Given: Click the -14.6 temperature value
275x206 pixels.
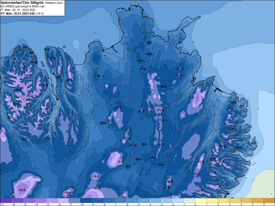Looking at the screenshot, I should pos(133,145).
